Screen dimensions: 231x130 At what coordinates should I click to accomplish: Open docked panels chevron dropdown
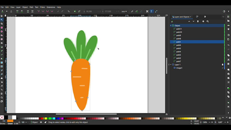pos(223,17)
